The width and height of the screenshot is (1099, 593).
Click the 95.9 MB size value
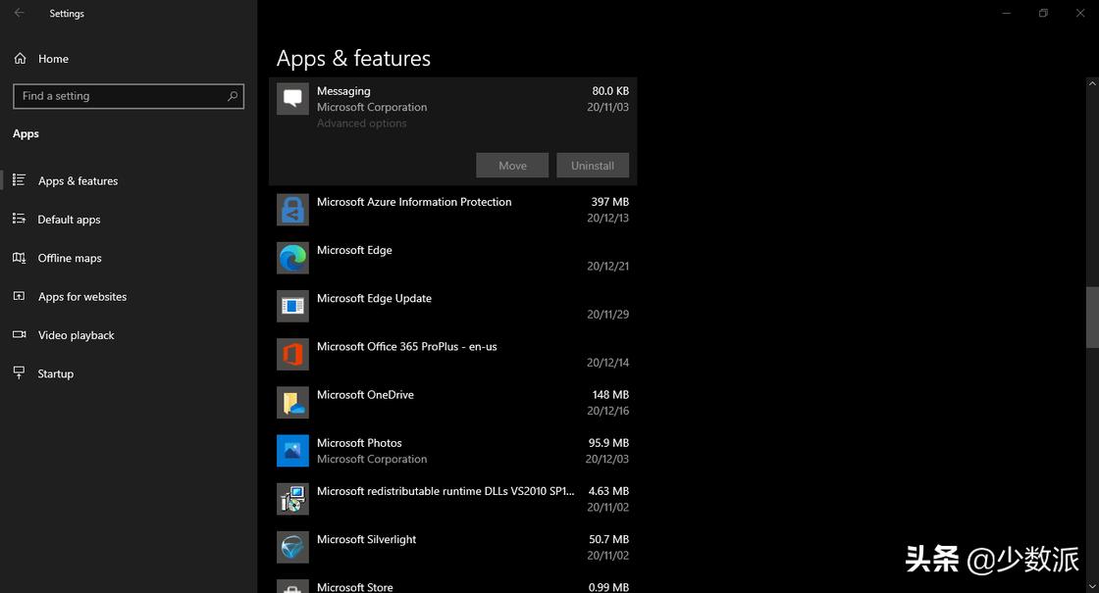(x=608, y=443)
